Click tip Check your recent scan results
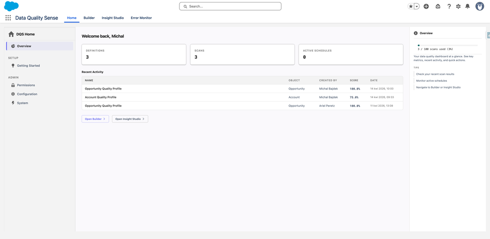The width and height of the screenshot is (490, 239). click(x=435, y=74)
